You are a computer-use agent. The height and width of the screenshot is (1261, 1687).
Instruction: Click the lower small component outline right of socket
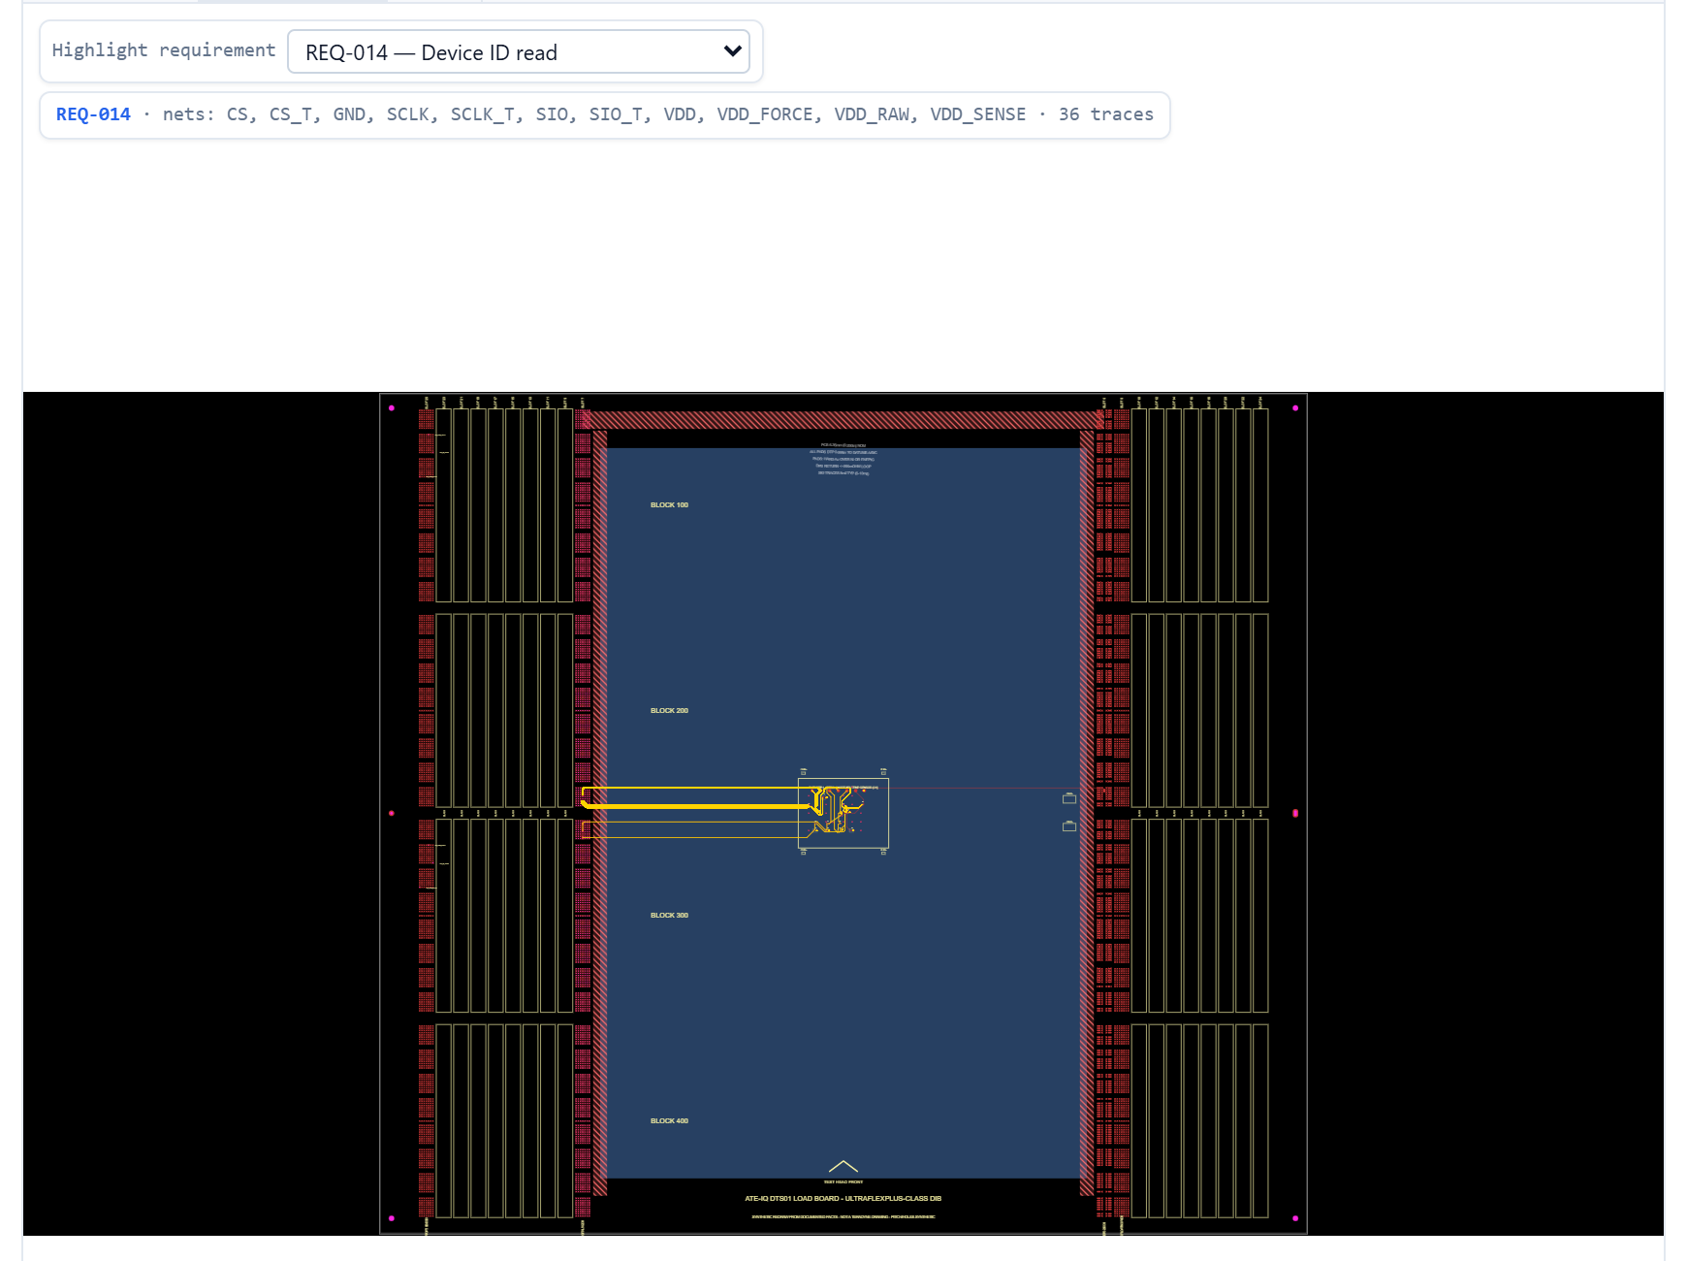point(1069,826)
